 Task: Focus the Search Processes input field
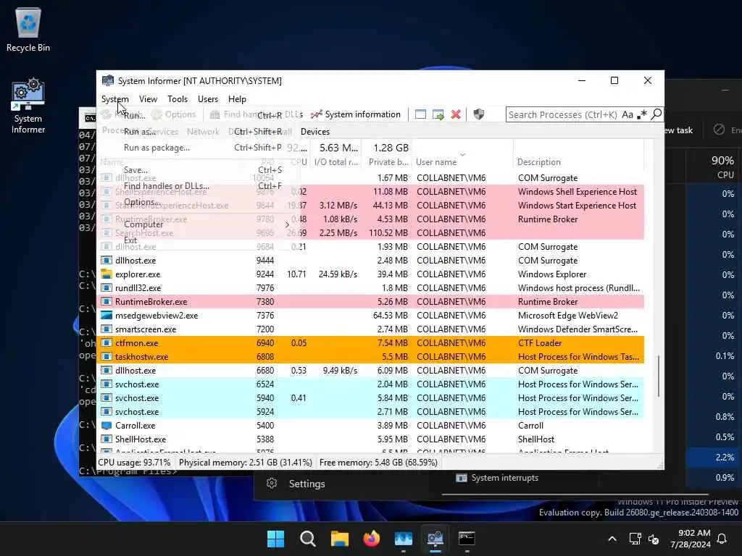point(562,114)
